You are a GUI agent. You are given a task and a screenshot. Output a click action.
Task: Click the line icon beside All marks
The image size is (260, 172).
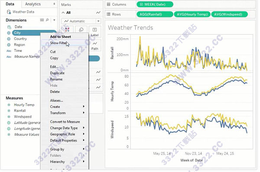point(98,13)
